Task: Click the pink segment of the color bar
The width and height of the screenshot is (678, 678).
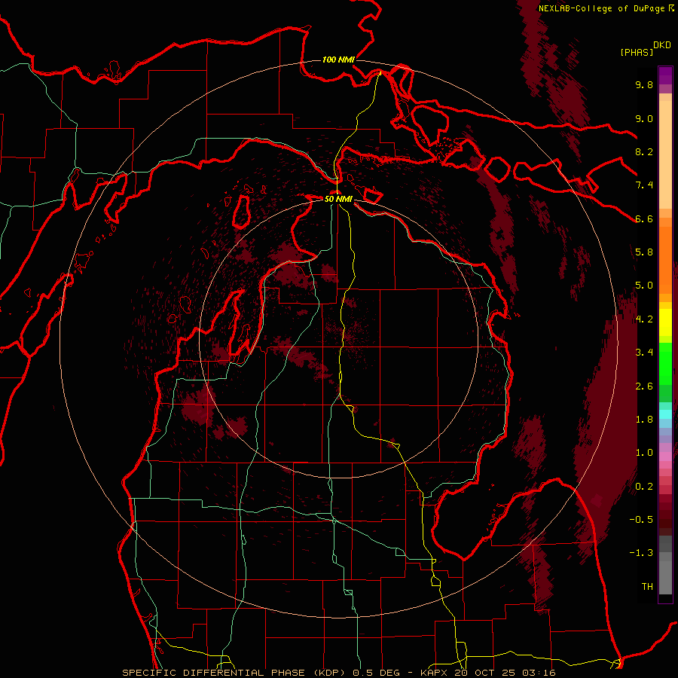Action: pos(665,457)
